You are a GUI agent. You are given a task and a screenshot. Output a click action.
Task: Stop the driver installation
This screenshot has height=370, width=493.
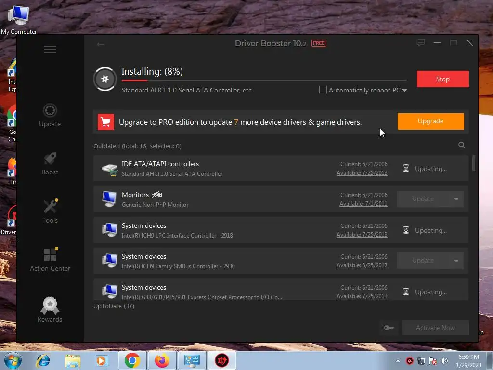[443, 79]
